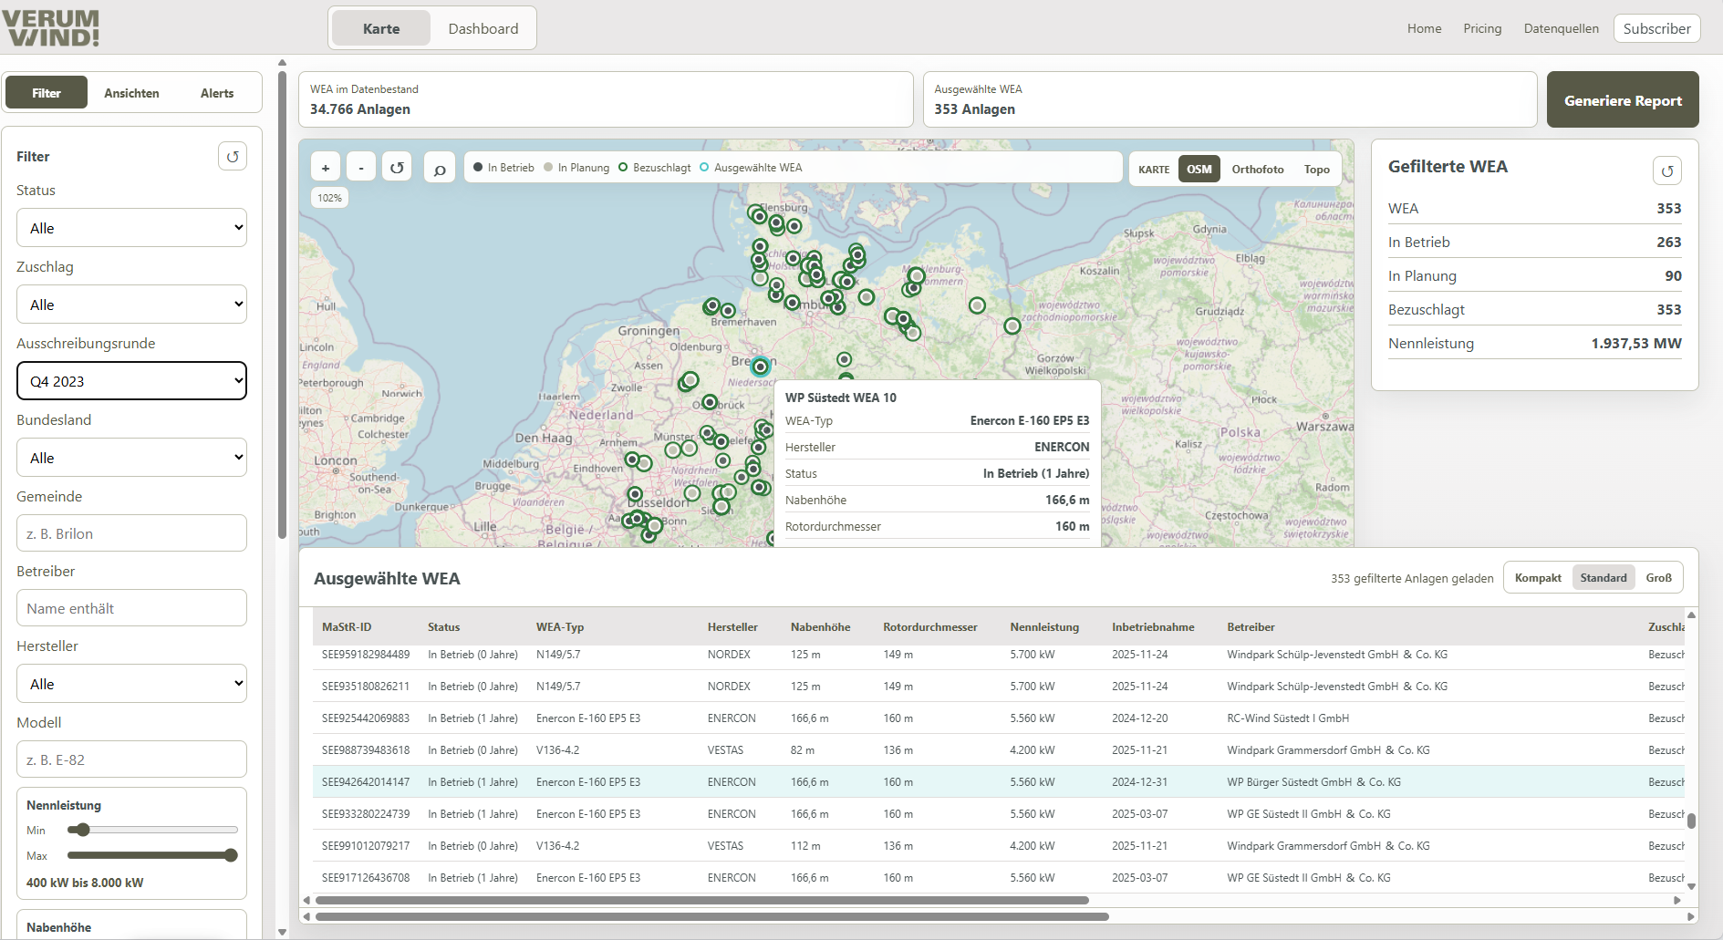Click the Subscriber button
Image resolution: width=1723 pixels, height=940 pixels.
(1656, 28)
